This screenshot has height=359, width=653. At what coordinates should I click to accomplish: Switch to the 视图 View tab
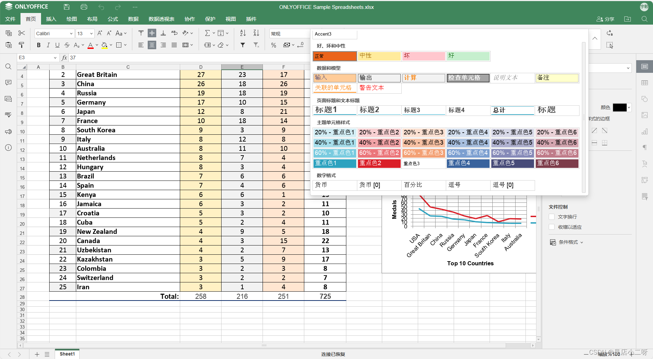230,19
